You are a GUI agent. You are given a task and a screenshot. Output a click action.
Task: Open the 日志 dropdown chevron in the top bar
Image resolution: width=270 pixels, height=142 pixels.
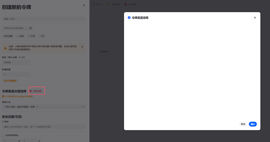103,4
